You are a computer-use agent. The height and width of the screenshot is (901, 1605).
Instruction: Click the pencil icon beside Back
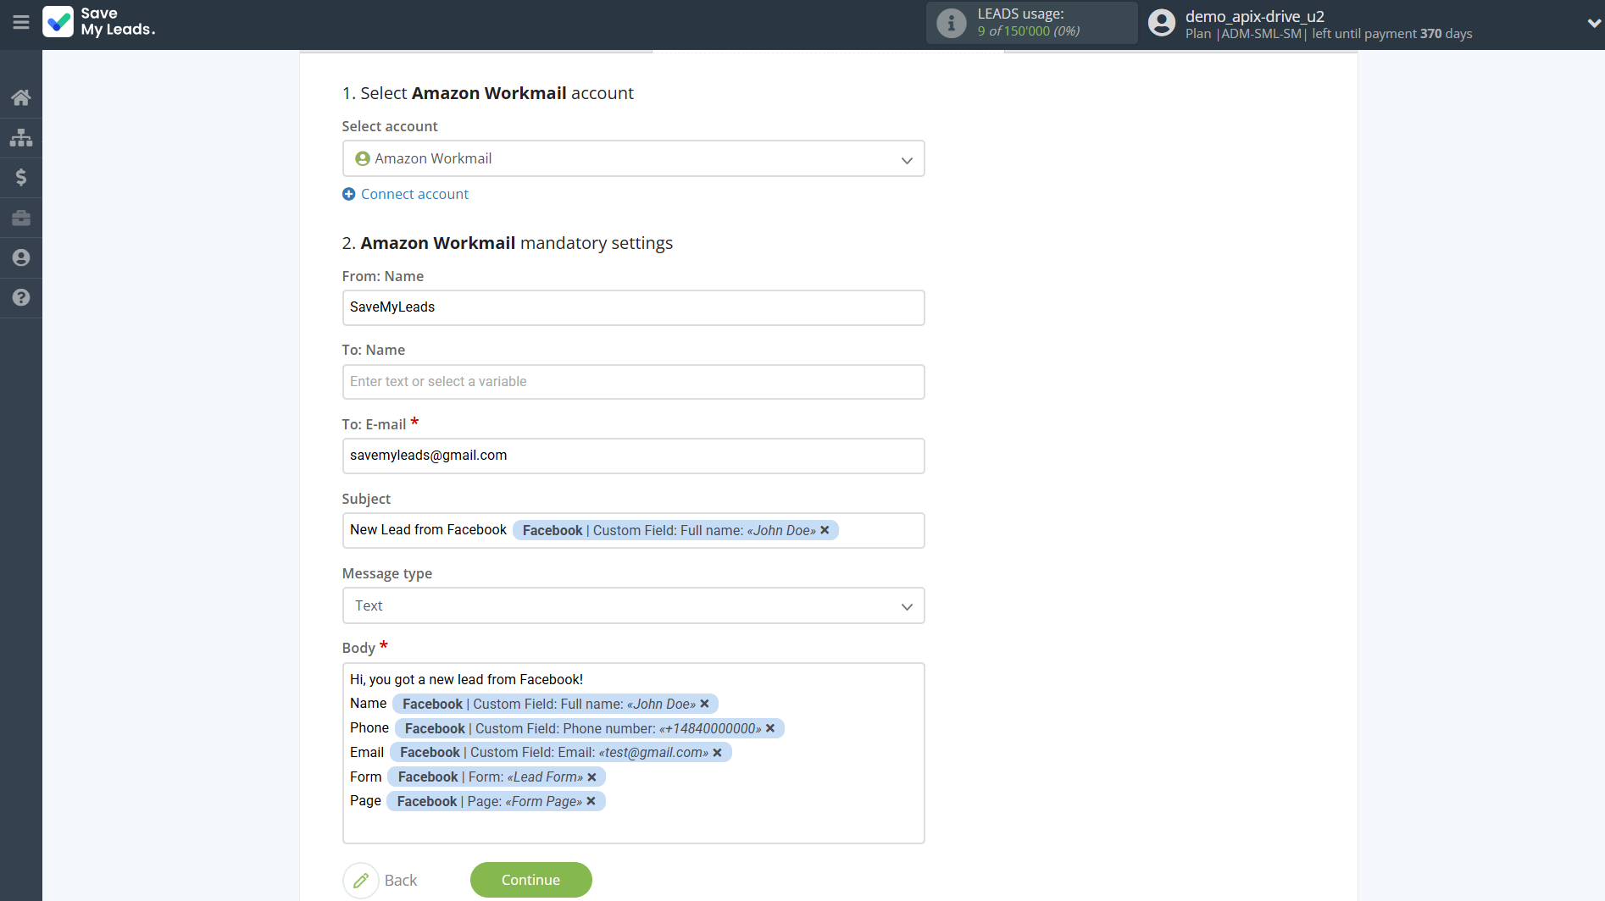click(361, 880)
